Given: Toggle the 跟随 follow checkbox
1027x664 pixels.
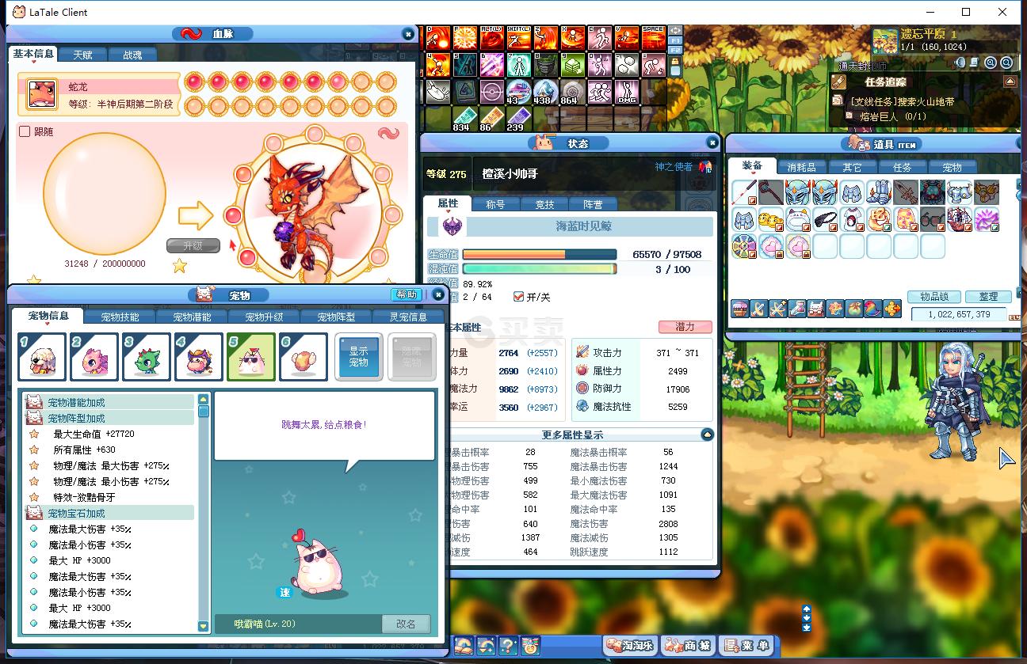Looking at the screenshot, I should (x=25, y=131).
